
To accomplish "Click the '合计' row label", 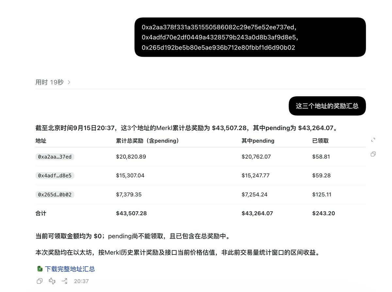I will pyautogui.click(x=41, y=213).
